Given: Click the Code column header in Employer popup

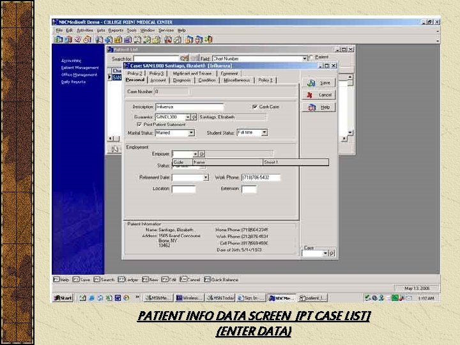Looking at the screenshot, I should 182,162.
